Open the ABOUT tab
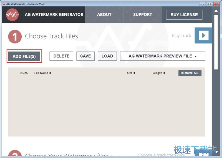This screenshot has width=222, height=158. 104,15
